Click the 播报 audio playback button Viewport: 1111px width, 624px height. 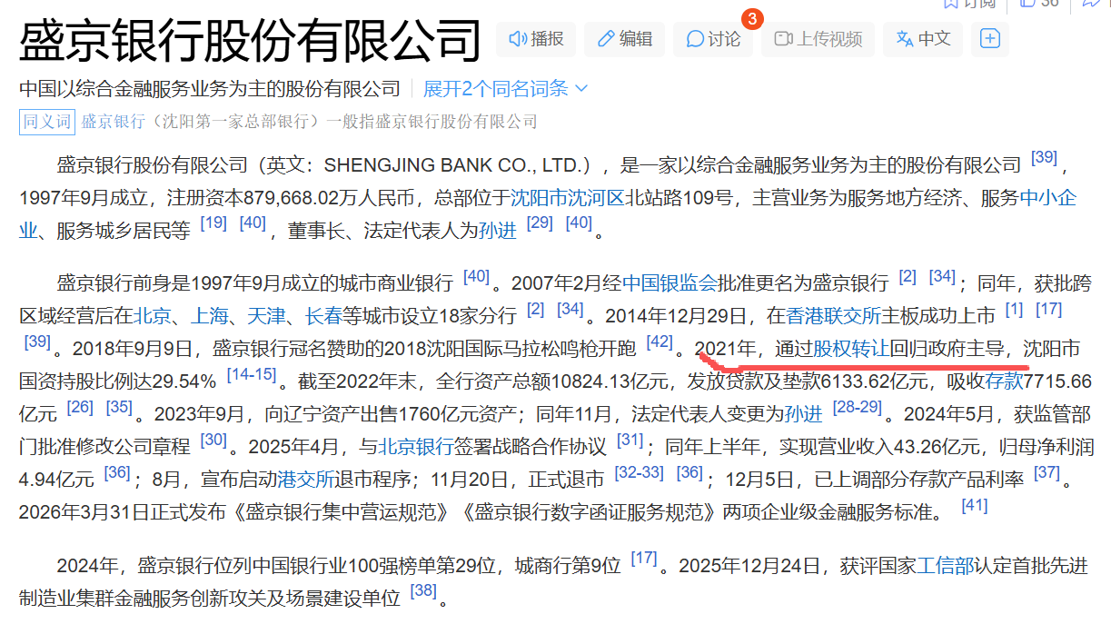pyautogui.click(x=536, y=39)
